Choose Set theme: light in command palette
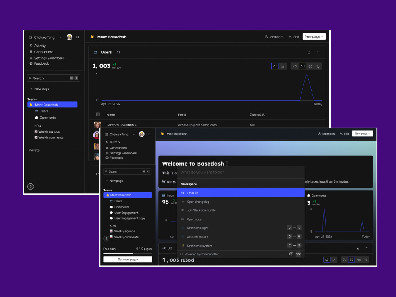This screenshot has height=297, width=396. [241, 228]
